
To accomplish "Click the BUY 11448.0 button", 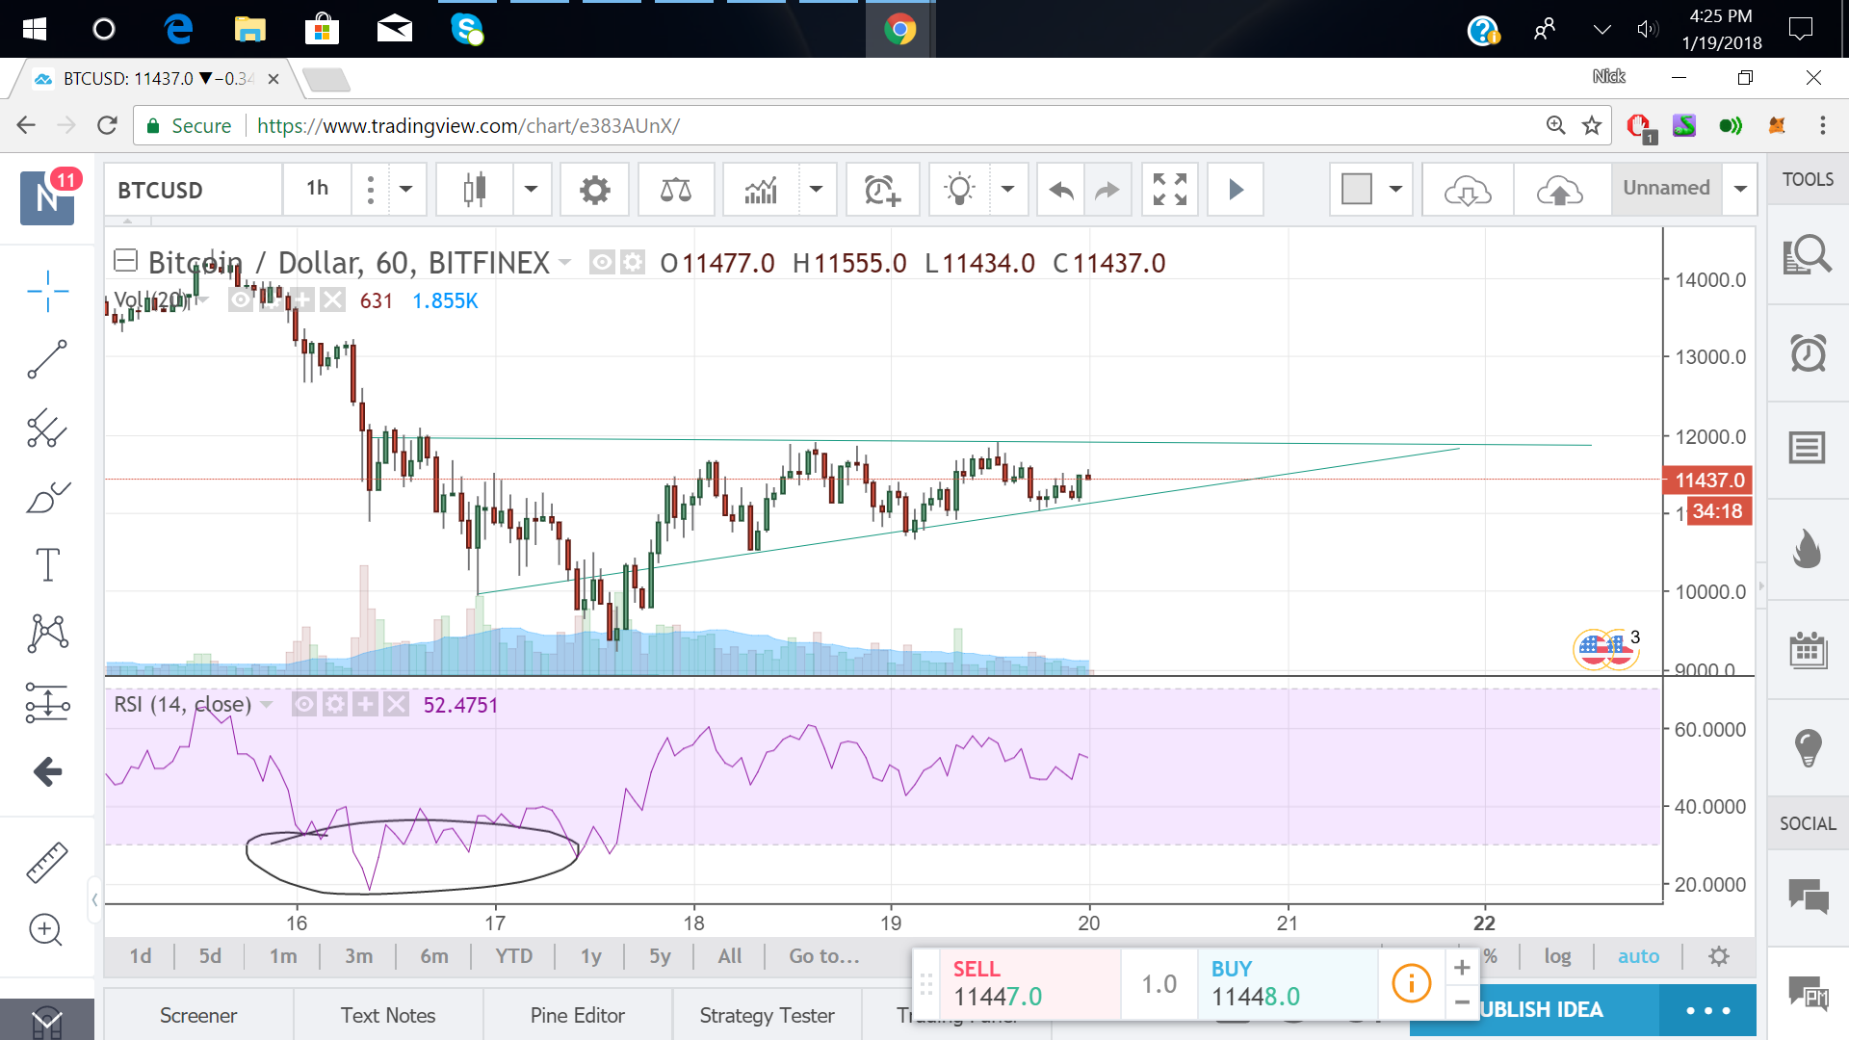I will pos(1288,983).
